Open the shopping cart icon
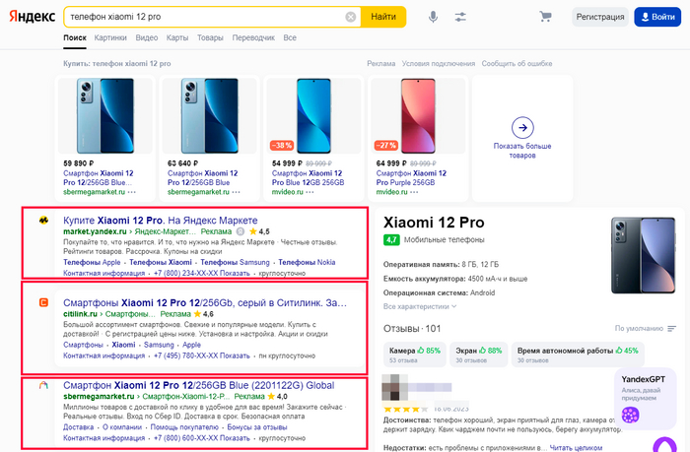Viewport: 690px width, 452px height. pyautogui.click(x=546, y=17)
